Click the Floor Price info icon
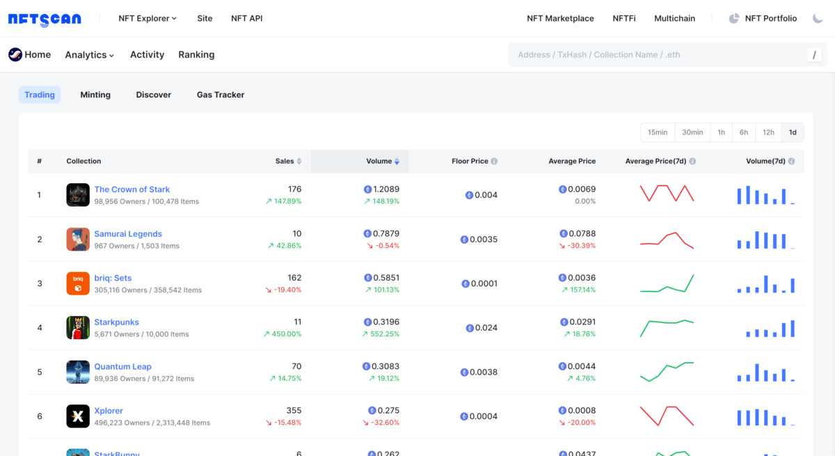Screen dimensions: 835x456 494,162
